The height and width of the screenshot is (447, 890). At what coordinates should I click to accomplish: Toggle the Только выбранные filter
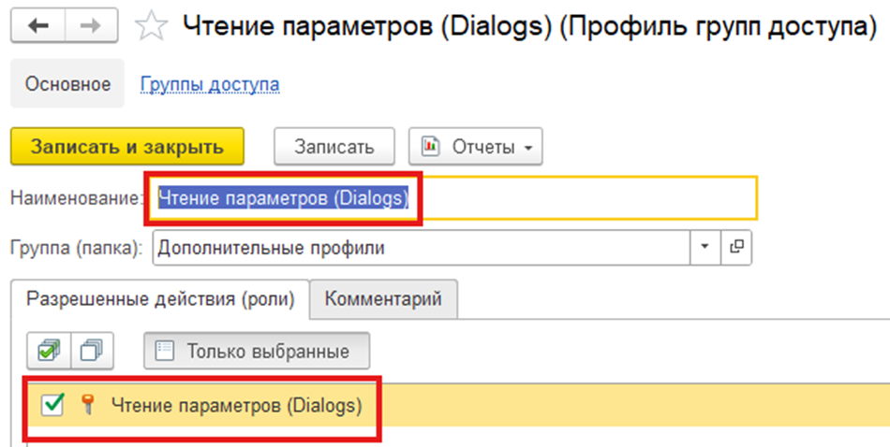coord(256,352)
